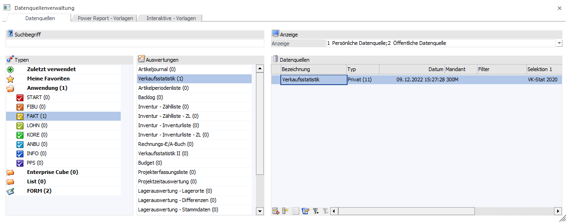
Task: Click the INFO blue checkmark icon
Action: [20, 153]
